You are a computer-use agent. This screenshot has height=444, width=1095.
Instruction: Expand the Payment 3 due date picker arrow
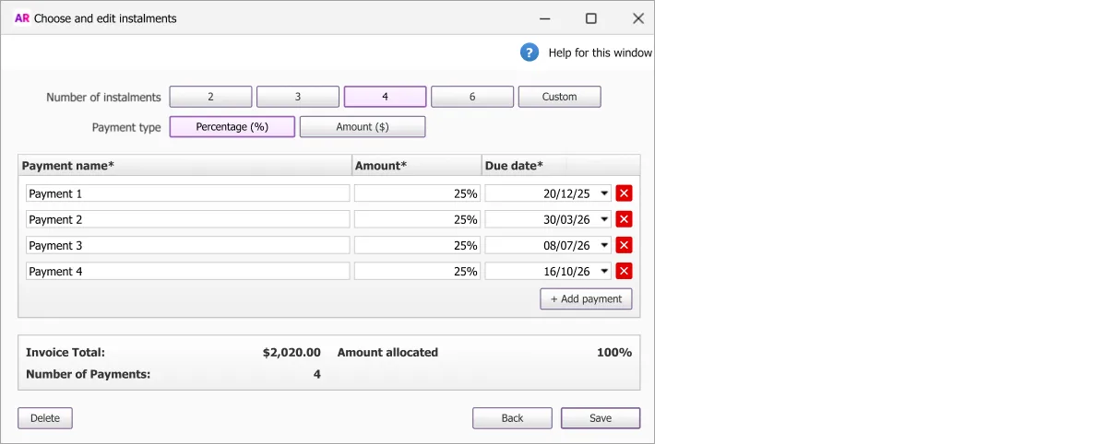pyautogui.click(x=604, y=245)
